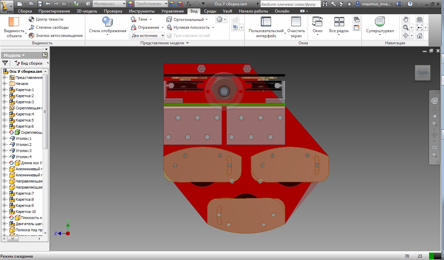This screenshot has height=260, width=444.
Task: Expand the Каретка:1 tree node
Action: click(5, 90)
